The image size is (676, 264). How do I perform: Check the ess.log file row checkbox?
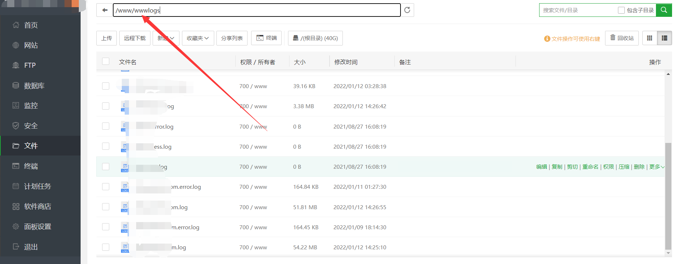pos(106,146)
